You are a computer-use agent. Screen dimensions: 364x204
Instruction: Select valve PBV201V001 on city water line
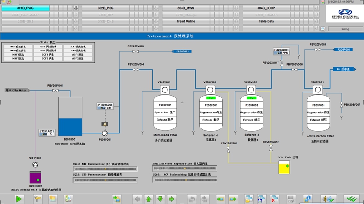coord(56,91)
